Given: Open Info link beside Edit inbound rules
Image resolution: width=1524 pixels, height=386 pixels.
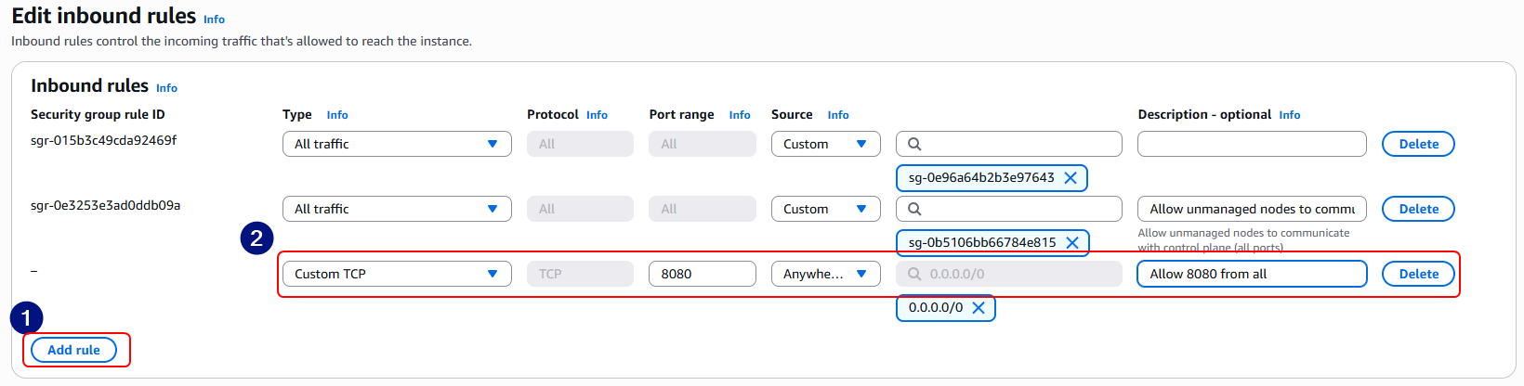Looking at the screenshot, I should 214,19.
